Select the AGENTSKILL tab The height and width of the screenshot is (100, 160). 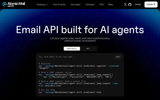pyautogui.click(x=72, y=48)
